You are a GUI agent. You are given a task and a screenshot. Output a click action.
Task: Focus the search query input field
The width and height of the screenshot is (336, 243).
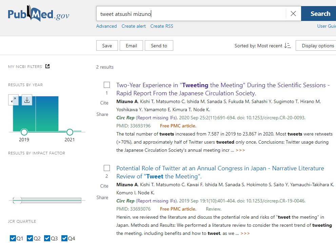point(191,14)
